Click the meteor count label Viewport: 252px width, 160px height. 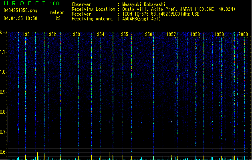click(x=57, y=12)
